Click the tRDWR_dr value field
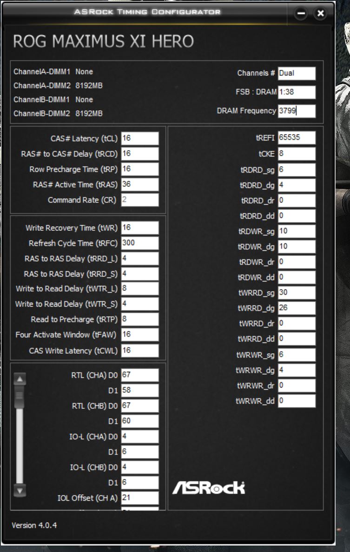The width and height of the screenshot is (350, 552). pyautogui.click(x=297, y=262)
